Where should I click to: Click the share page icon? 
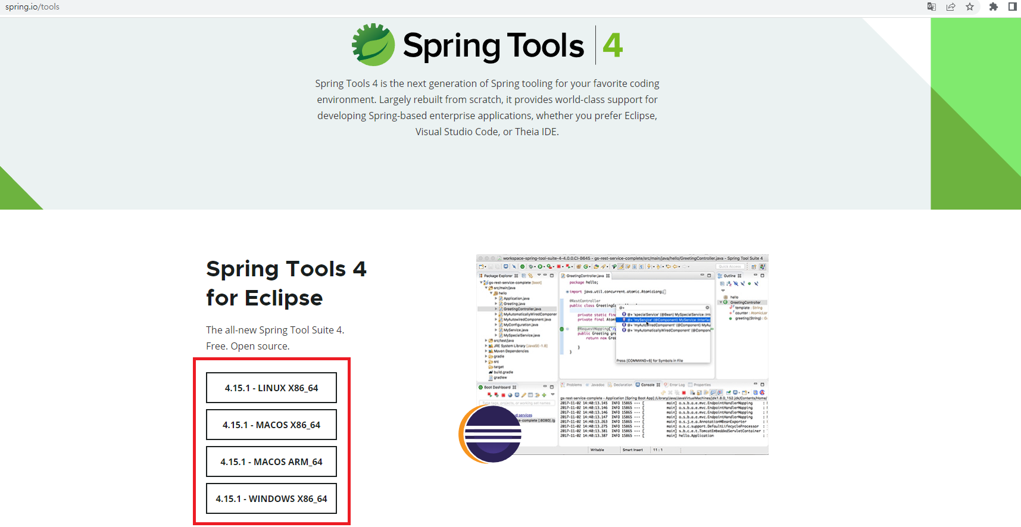(x=951, y=7)
